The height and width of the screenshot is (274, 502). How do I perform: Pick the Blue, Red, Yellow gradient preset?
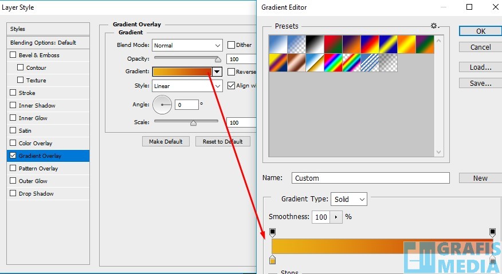(x=370, y=44)
